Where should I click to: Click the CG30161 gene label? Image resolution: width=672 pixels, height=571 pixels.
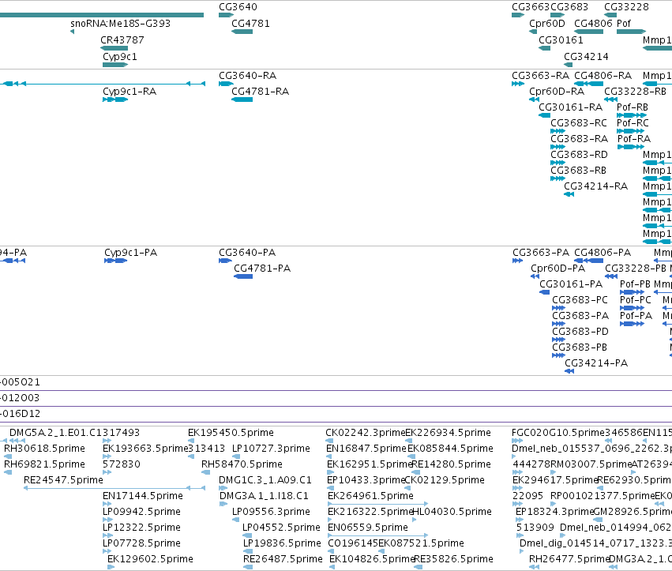click(561, 40)
